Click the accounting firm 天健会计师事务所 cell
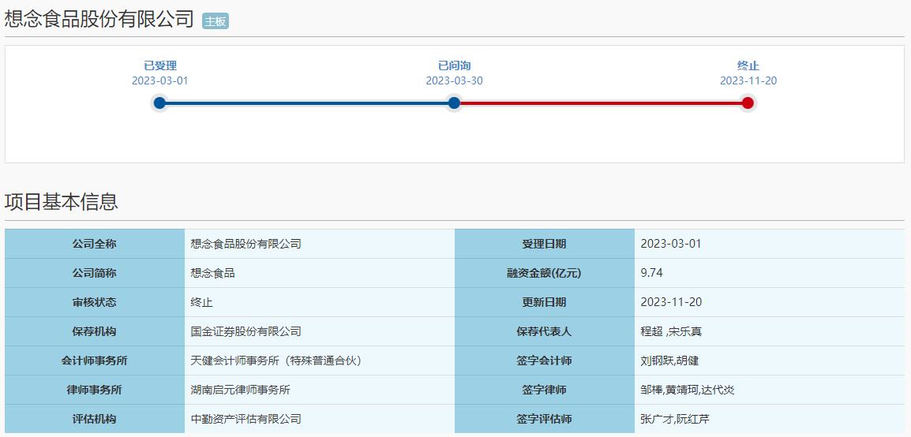This screenshot has height=437, width=911. [x=276, y=360]
